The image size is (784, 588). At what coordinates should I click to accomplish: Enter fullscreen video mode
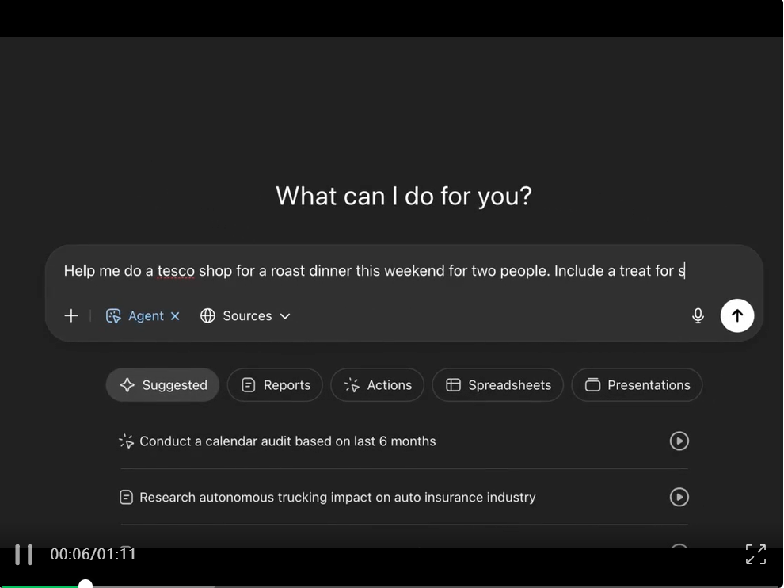[x=755, y=555]
